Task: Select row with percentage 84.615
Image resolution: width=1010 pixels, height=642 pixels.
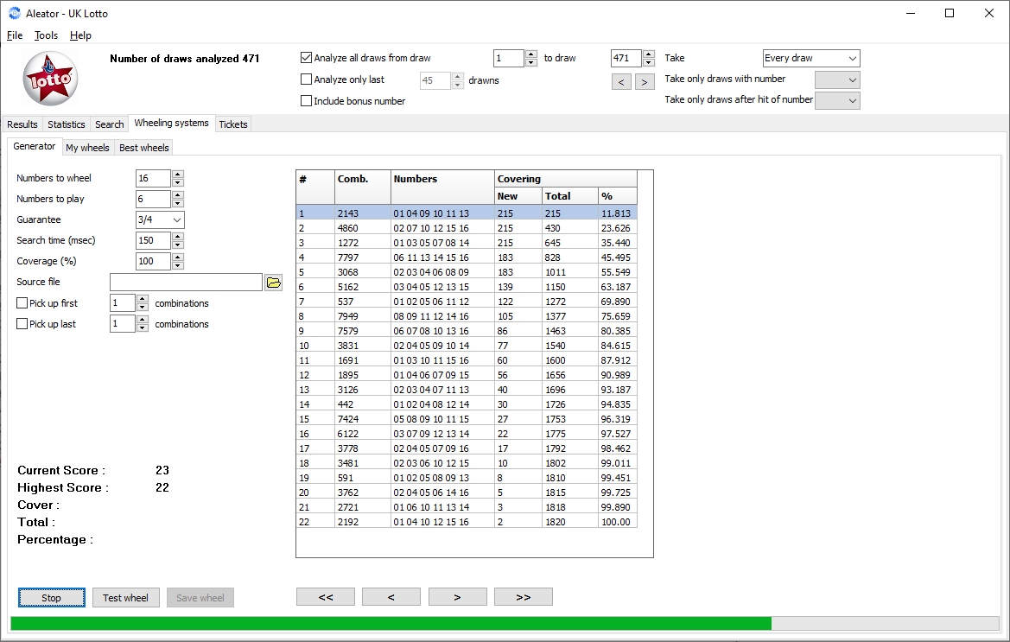Action: coord(467,346)
